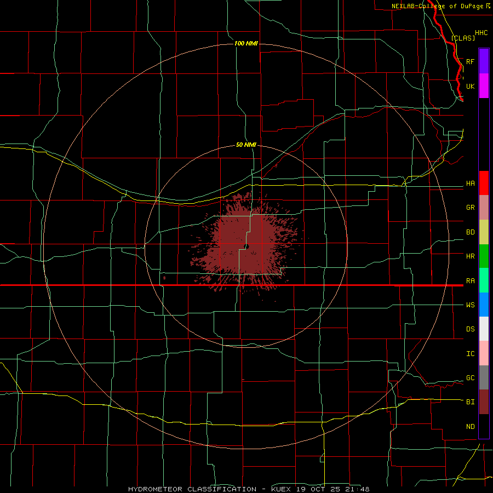
Task: Click the HA legend label
Action: tap(470, 184)
